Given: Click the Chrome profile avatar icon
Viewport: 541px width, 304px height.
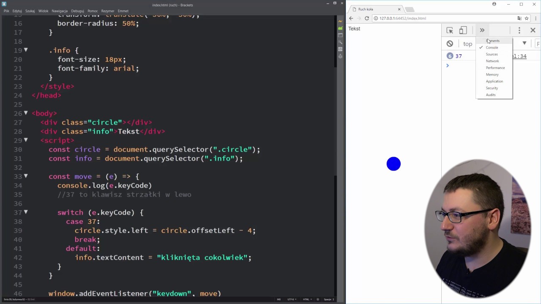Looking at the screenshot, I should pyautogui.click(x=494, y=4).
